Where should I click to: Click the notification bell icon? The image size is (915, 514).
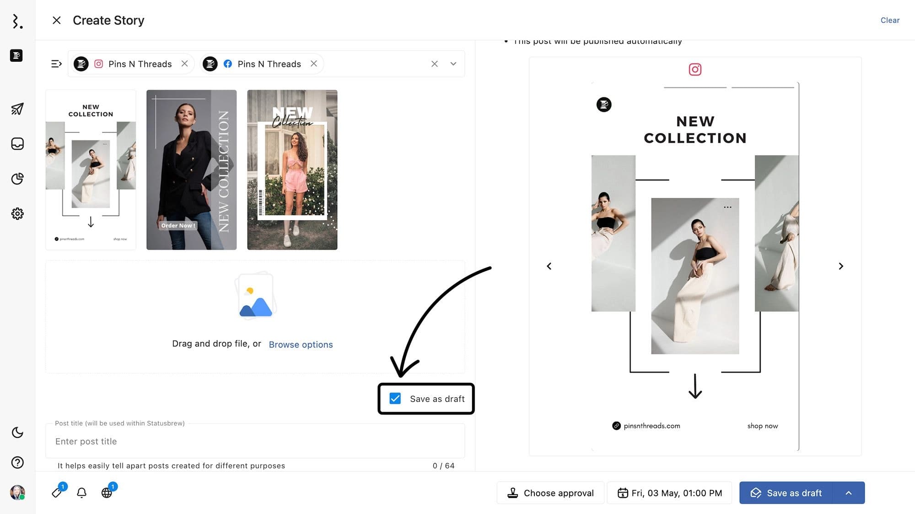pyautogui.click(x=82, y=493)
